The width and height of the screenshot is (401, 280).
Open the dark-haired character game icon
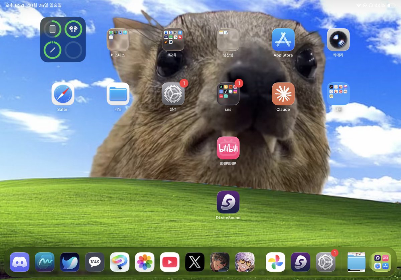(x=220, y=262)
